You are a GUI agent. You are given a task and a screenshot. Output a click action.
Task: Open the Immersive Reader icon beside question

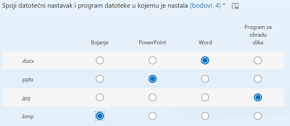[x=235, y=6]
